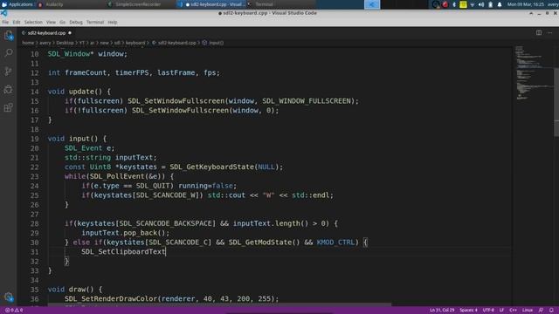The width and height of the screenshot is (559, 314).
Task: Click the 'YT' breadcrumb segment
Action: (82, 43)
